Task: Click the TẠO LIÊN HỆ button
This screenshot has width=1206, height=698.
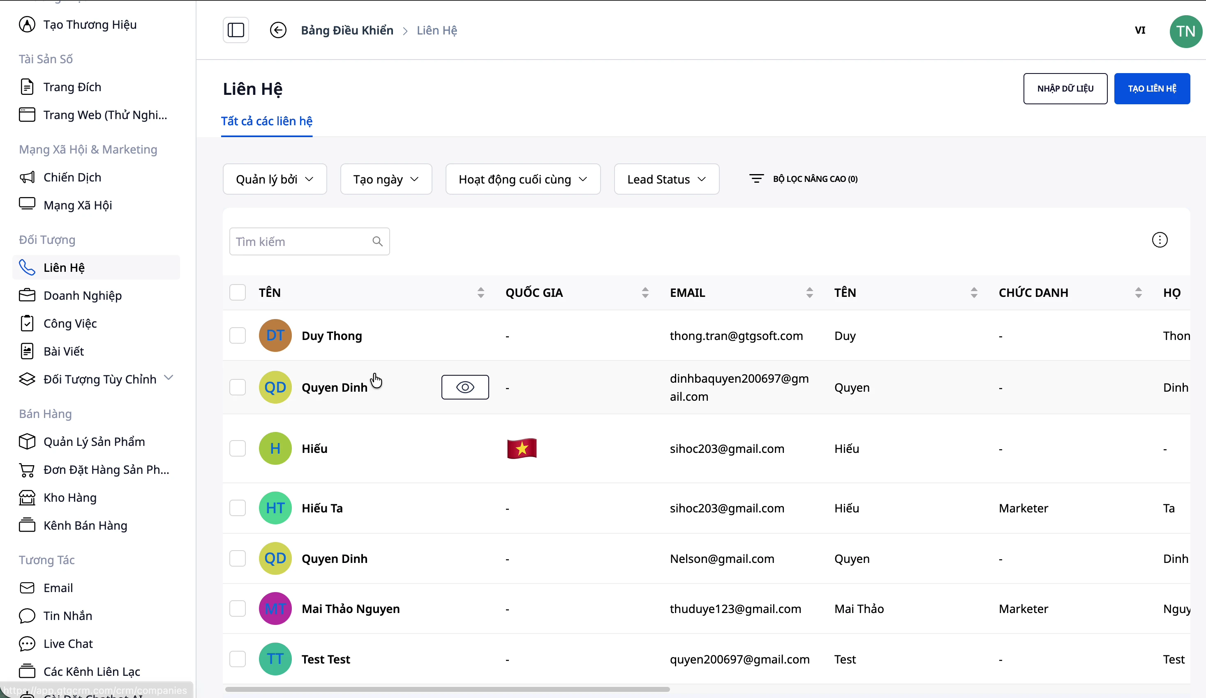Action: click(1151, 88)
